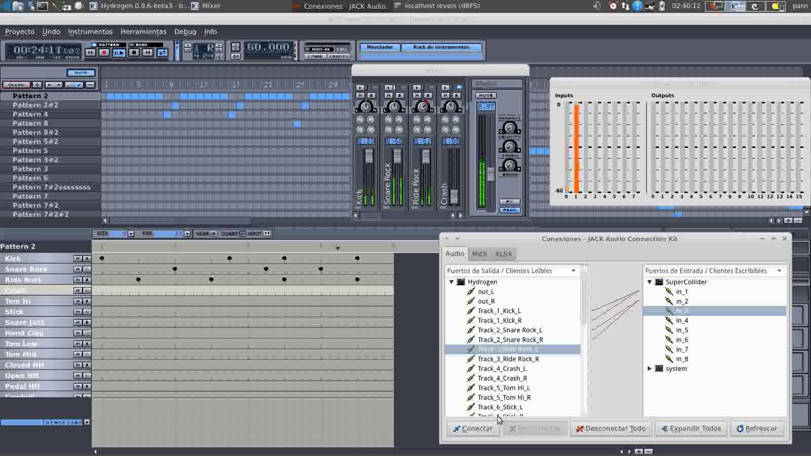Expand the system client node
Viewport: 811px width, 456px height.
pos(649,369)
